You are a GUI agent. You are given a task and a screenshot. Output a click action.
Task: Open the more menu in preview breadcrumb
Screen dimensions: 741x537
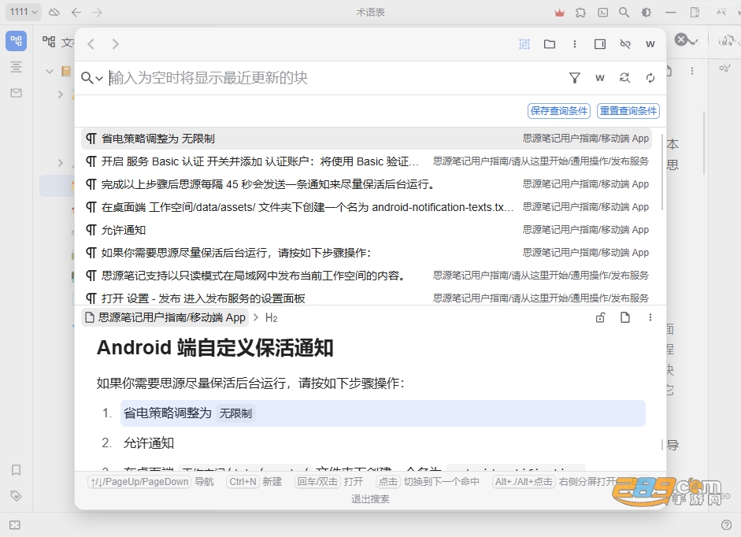point(650,317)
